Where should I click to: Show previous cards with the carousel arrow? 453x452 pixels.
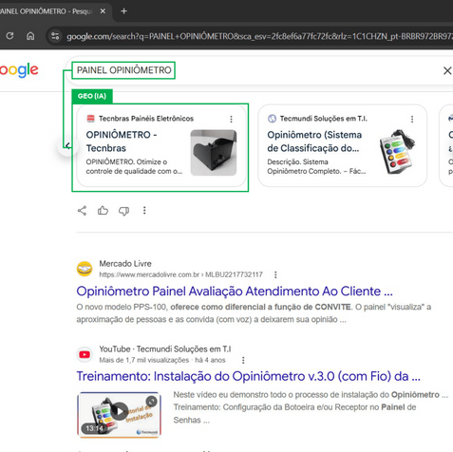tap(67, 145)
